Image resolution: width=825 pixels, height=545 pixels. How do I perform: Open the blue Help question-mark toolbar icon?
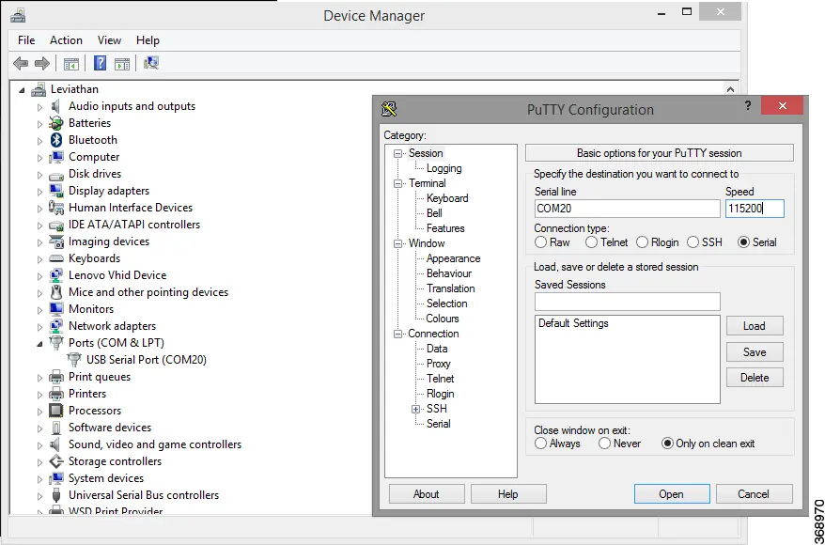coord(100,64)
